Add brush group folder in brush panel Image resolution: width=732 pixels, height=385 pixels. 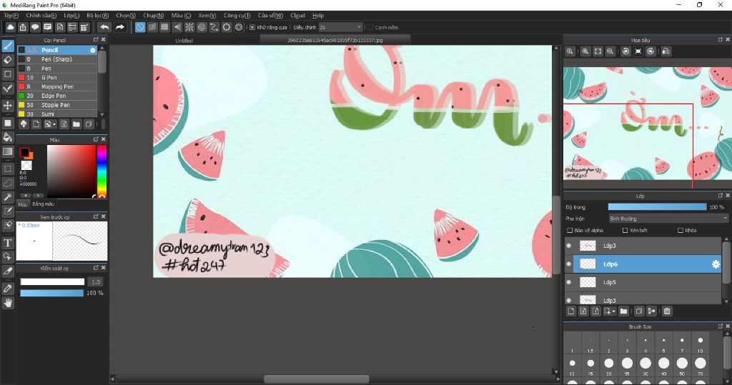76,124
